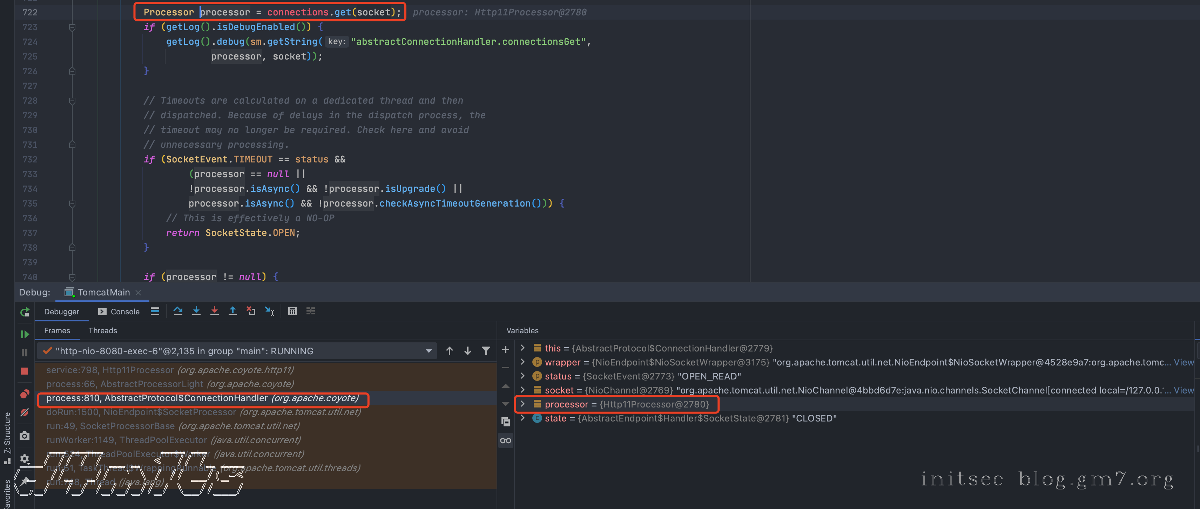The image size is (1200, 509).
Task: Switch to the Console tab
Action: (119, 312)
